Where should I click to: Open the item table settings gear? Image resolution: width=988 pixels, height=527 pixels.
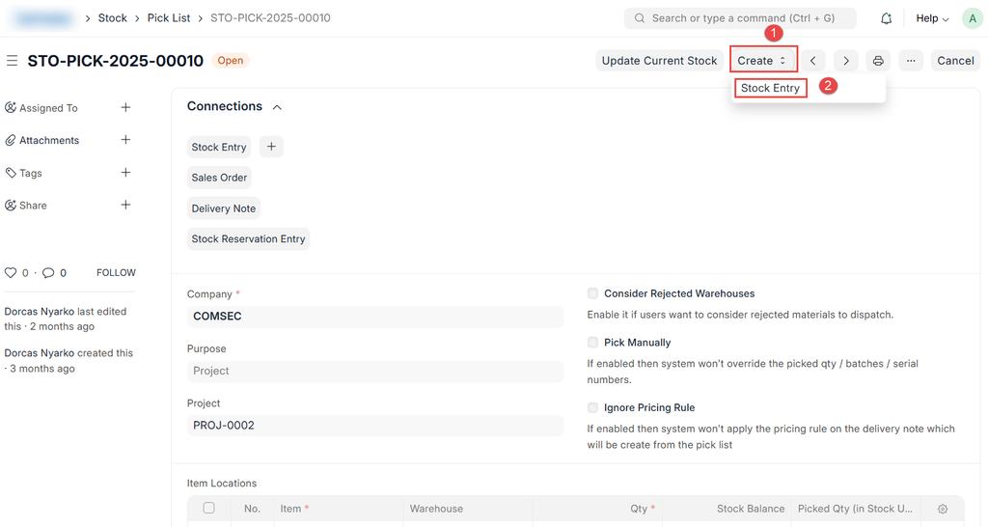coord(943,509)
